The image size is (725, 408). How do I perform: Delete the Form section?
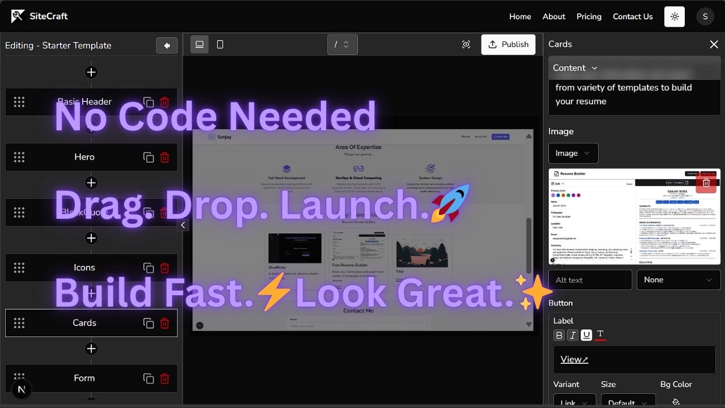[165, 379]
